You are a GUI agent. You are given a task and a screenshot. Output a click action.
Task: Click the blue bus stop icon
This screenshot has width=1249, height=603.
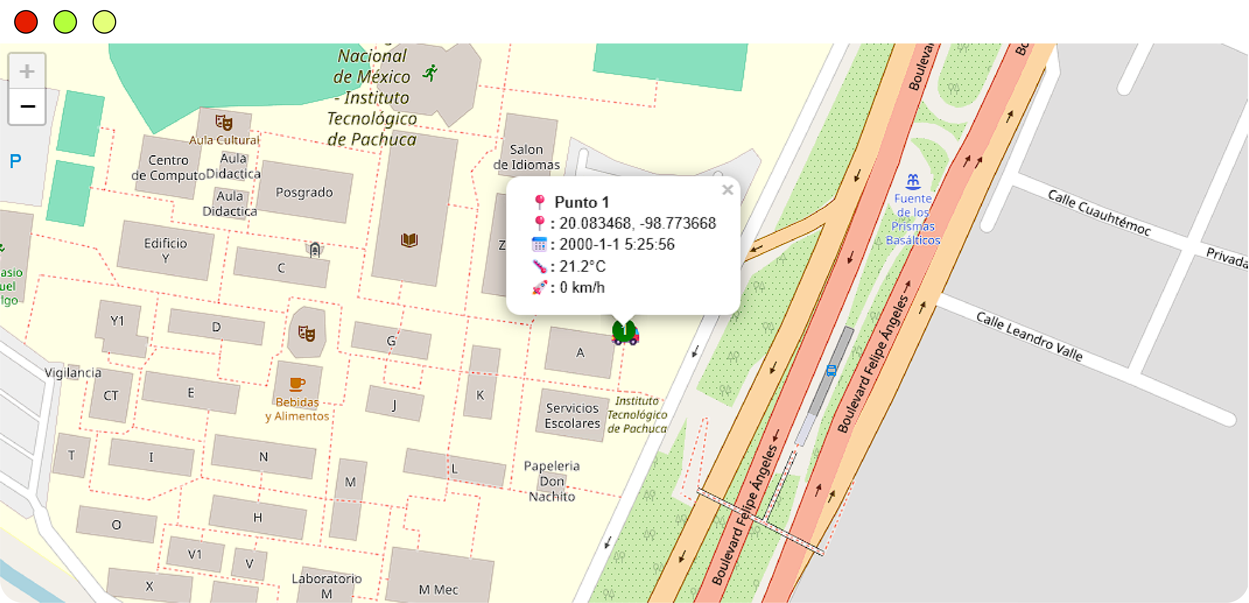pos(831,371)
